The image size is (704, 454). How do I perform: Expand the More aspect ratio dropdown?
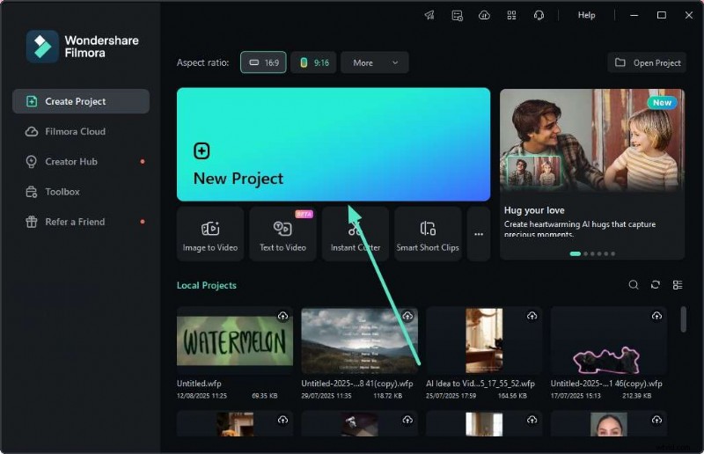374,62
